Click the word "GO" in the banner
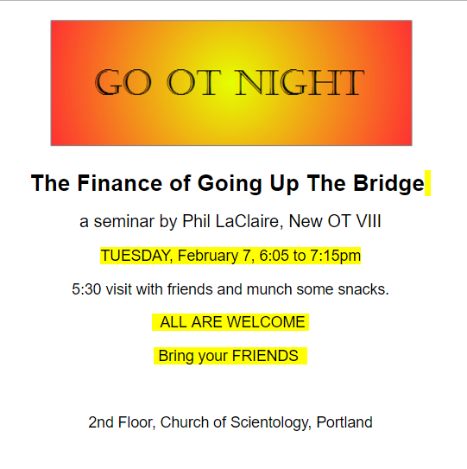Viewport: 467px width, 469px height. [x=123, y=83]
